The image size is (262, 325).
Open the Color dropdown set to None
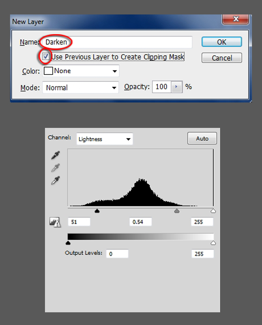(80, 71)
